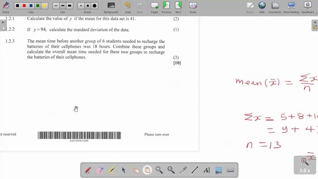Viewport: 318px width, 179px height.
Task: Reset the 2.0 x zoom level
Action: 305,165
